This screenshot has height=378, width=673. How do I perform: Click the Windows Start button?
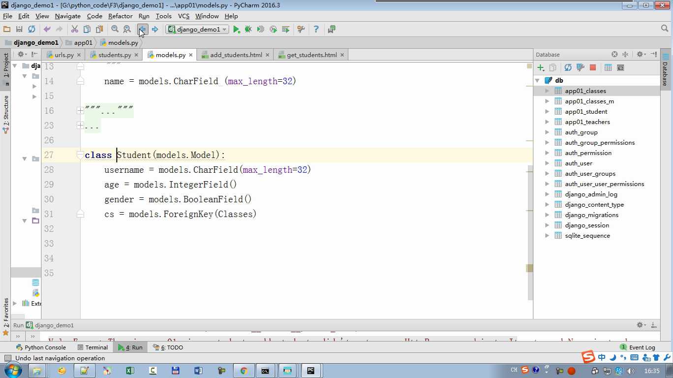[x=12, y=370]
